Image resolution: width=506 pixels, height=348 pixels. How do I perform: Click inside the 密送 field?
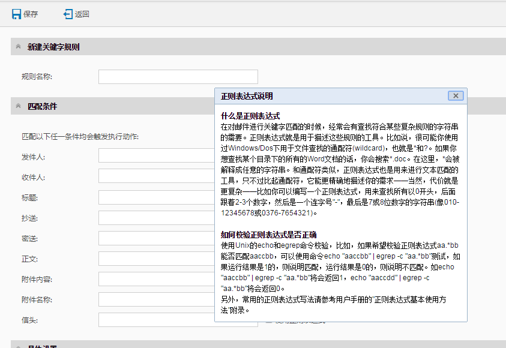pyautogui.click(x=156, y=238)
